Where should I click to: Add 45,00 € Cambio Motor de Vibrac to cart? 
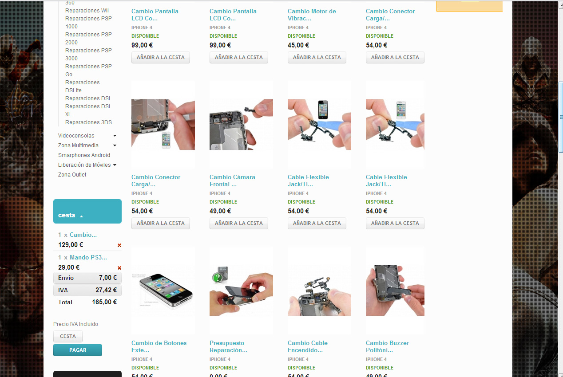click(x=317, y=57)
